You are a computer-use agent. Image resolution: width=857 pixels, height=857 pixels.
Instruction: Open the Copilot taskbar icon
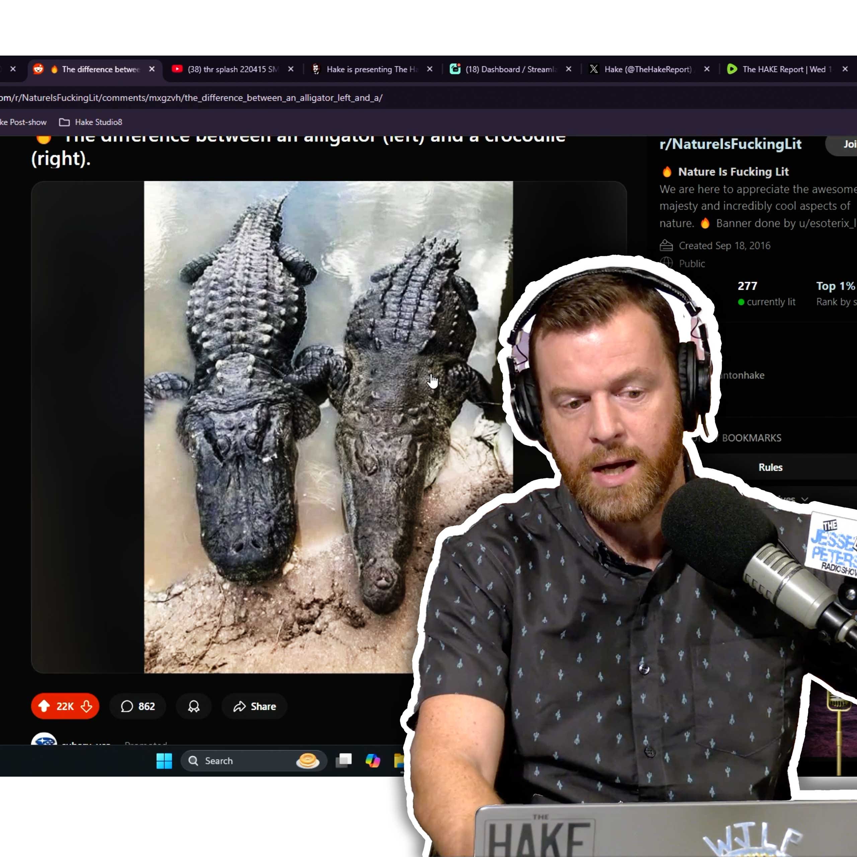[x=373, y=761]
